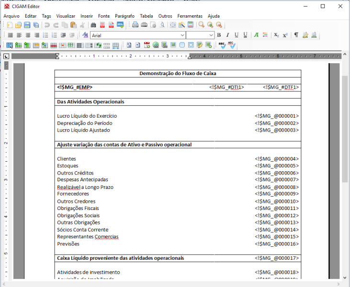The height and width of the screenshot is (287, 350).
Task: Click the left indent marker on ruler
Action: (x=57, y=56)
